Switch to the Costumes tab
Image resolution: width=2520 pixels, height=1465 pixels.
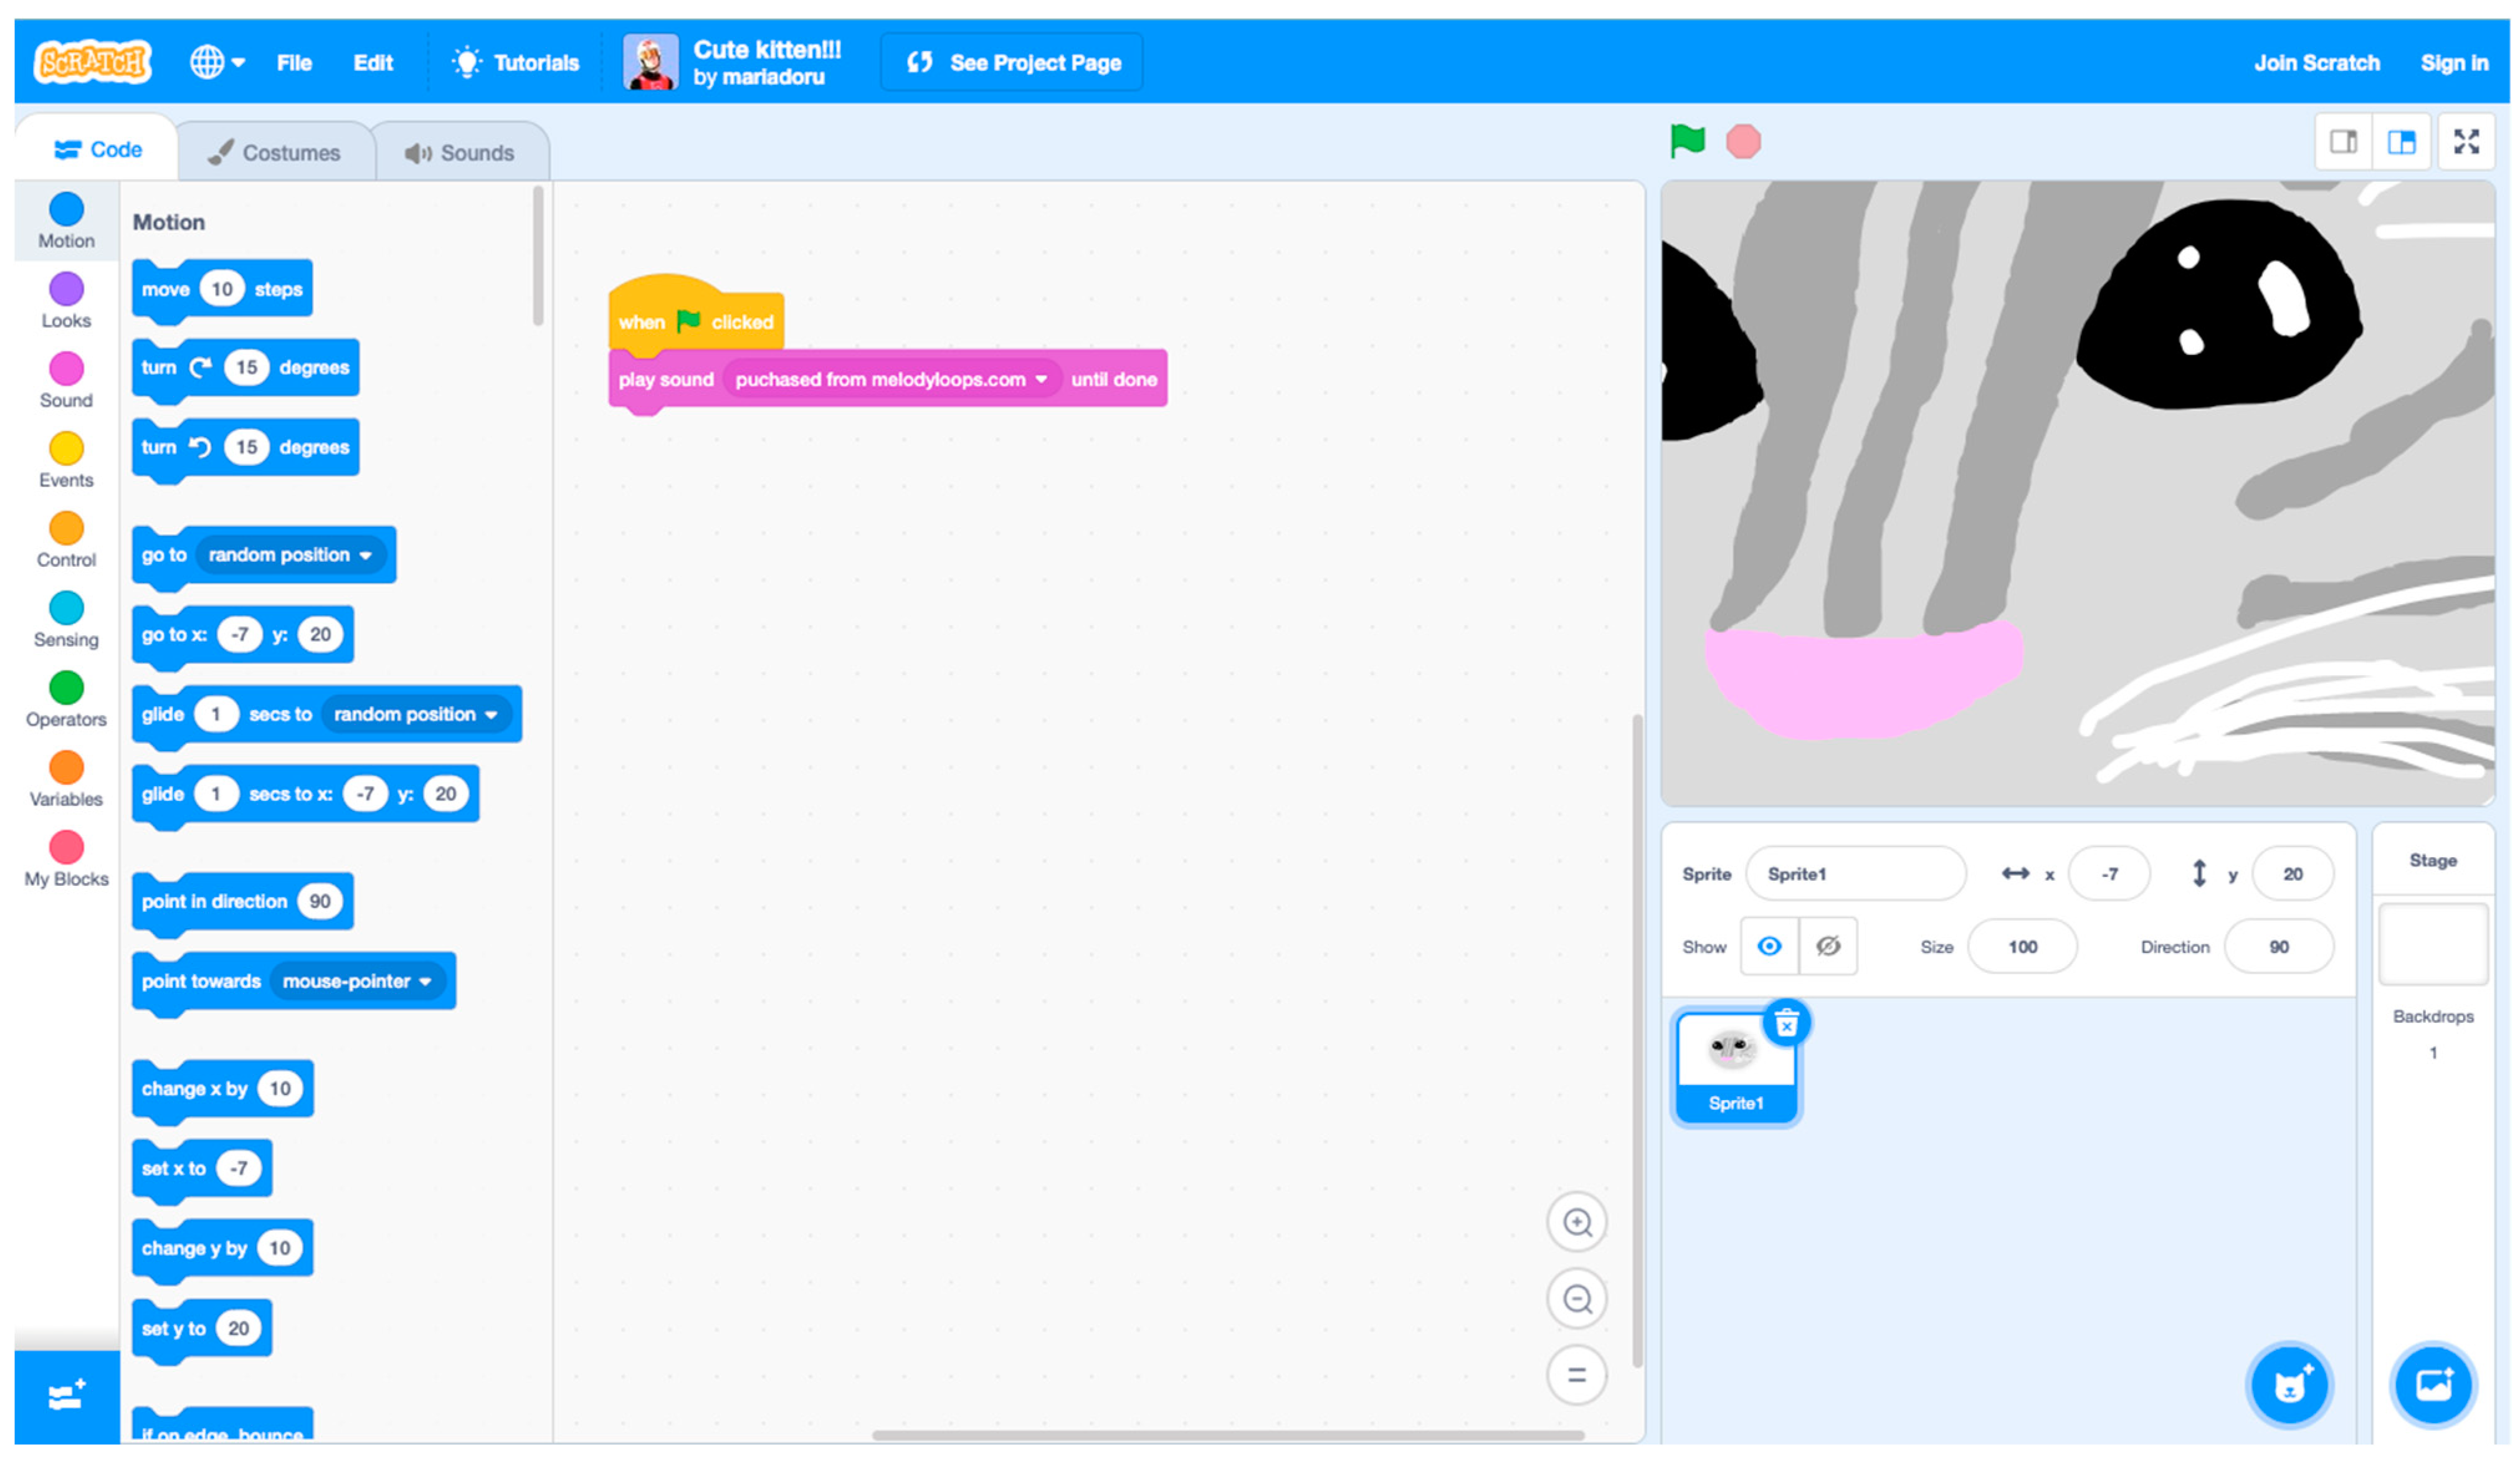[x=274, y=153]
